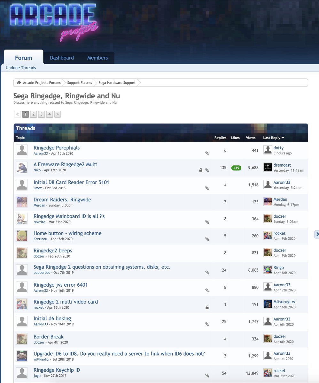Click the +39 likes badge

click(236, 168)
